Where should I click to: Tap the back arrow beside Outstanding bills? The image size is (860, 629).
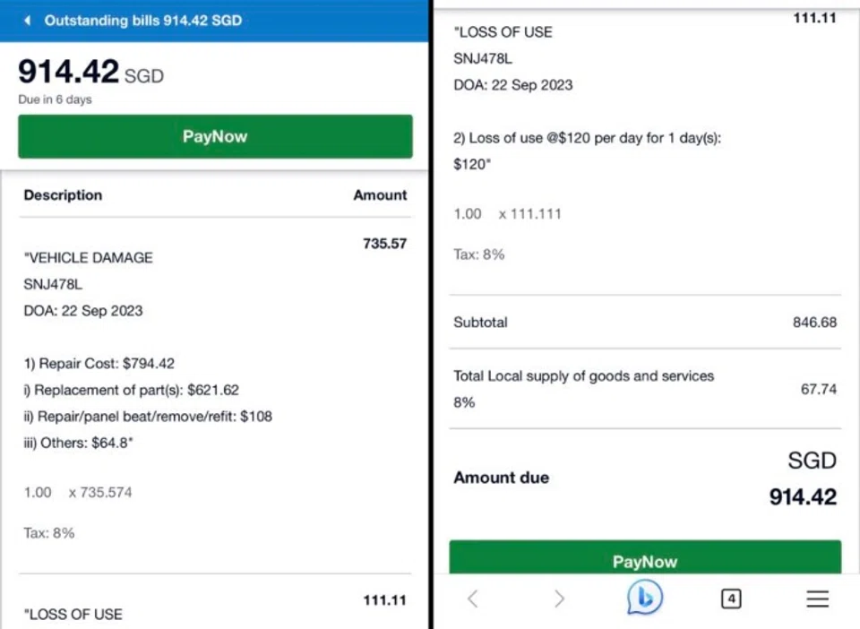[x=28, y=20]
